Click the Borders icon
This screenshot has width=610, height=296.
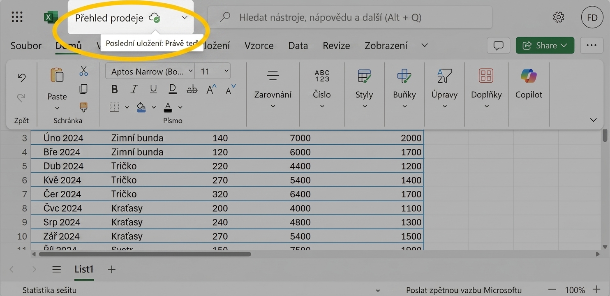(114, 107)
